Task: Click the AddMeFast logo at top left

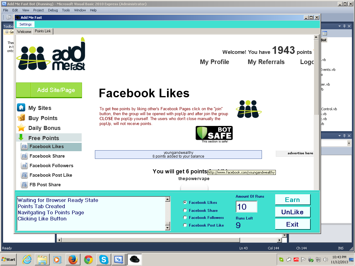Action: tap(51, 54)
